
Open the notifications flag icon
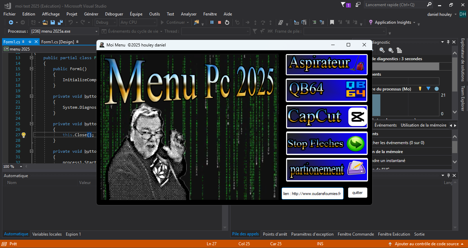point(343,5)
